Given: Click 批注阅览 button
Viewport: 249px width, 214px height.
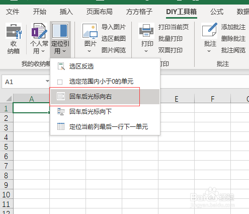Looking at the screenshot, I should coord(233,50).
